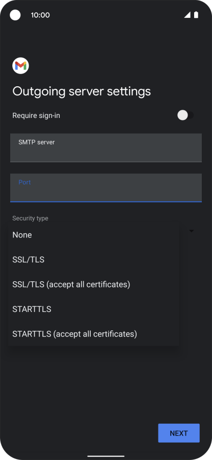
Task: Choose None as security type
Action: point(94,235)
